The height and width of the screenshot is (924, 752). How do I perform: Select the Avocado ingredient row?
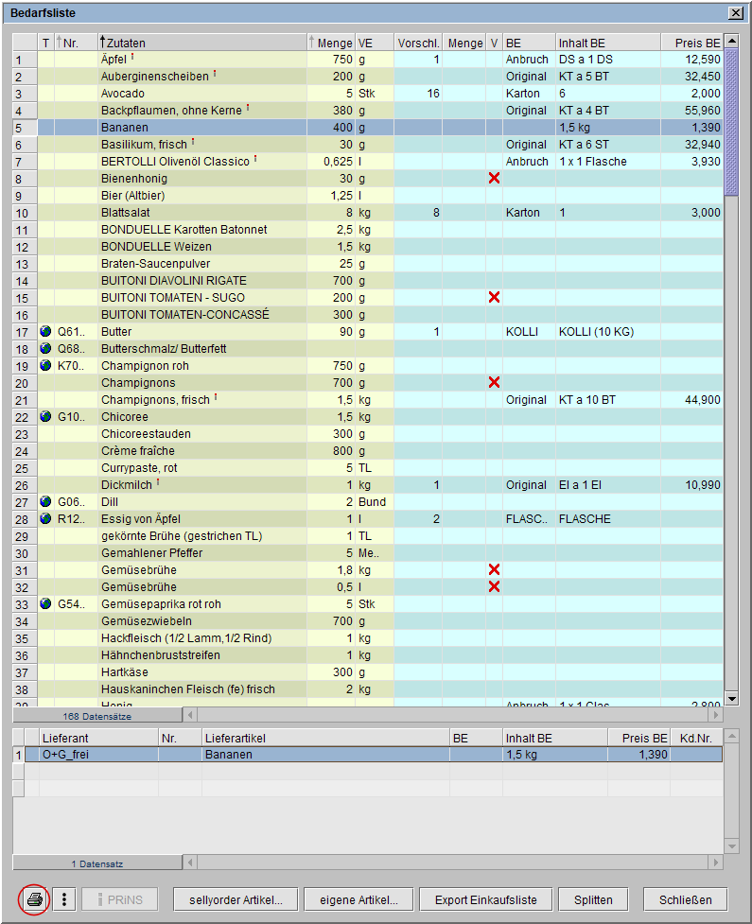tap(202, 94)
